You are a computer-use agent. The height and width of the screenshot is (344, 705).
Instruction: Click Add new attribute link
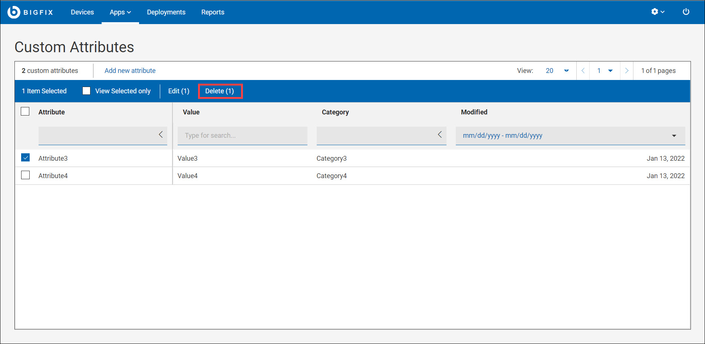coord(130,71)
